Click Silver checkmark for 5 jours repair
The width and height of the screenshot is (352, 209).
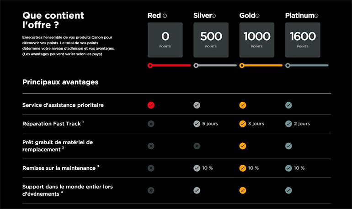coord(197,124)
